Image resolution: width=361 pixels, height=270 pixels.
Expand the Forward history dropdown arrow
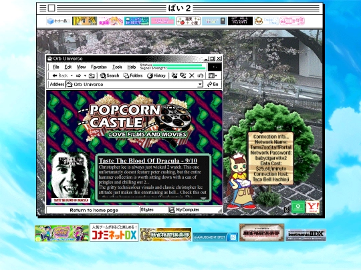85,75
